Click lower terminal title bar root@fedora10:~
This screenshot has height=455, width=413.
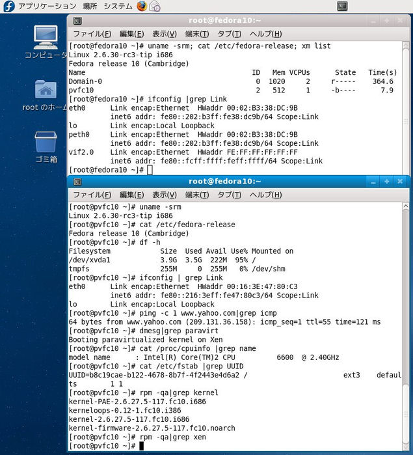click(224, 182)
